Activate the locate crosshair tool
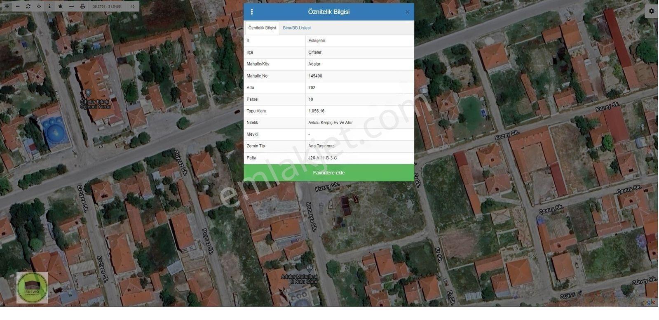659x320 pixels. coord(39,6)
